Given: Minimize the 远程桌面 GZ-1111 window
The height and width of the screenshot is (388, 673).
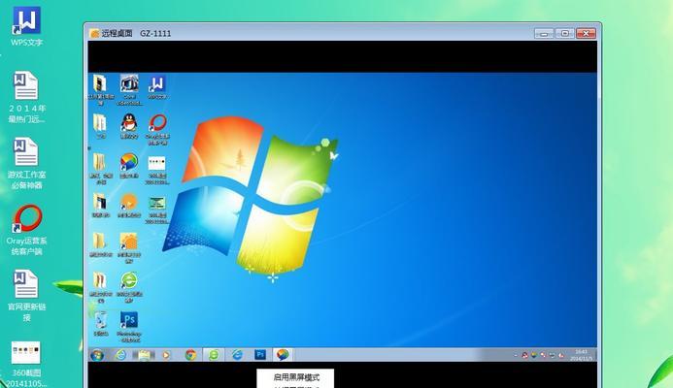Looking at the screenshot, I should [544, 33].
